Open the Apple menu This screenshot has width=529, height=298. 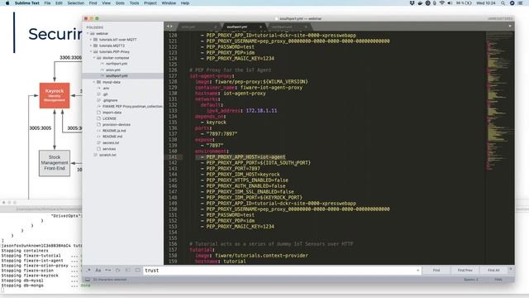(7, 3)
